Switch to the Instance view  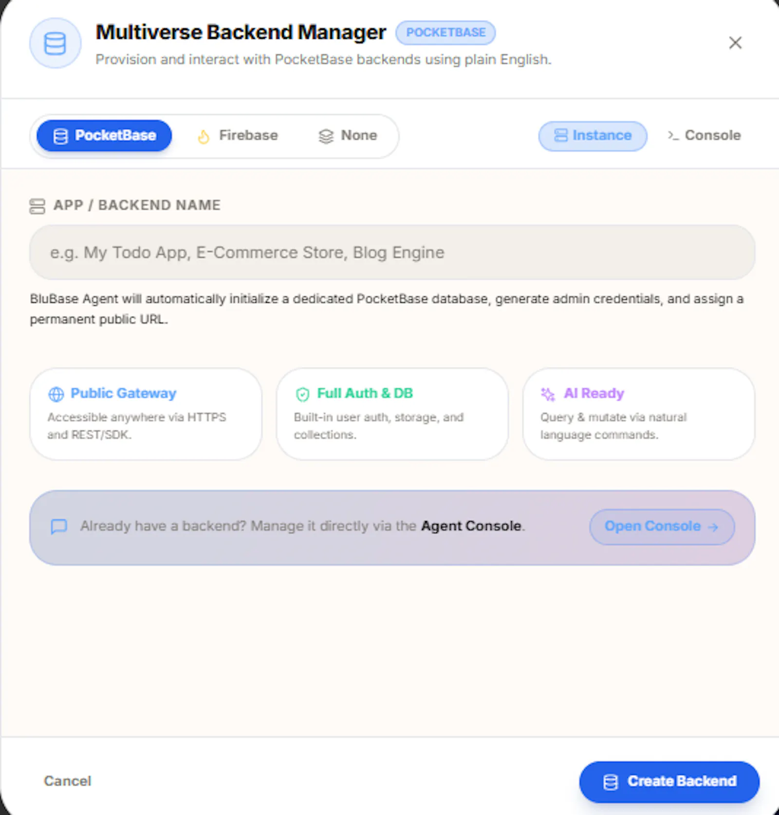point(593,136)
